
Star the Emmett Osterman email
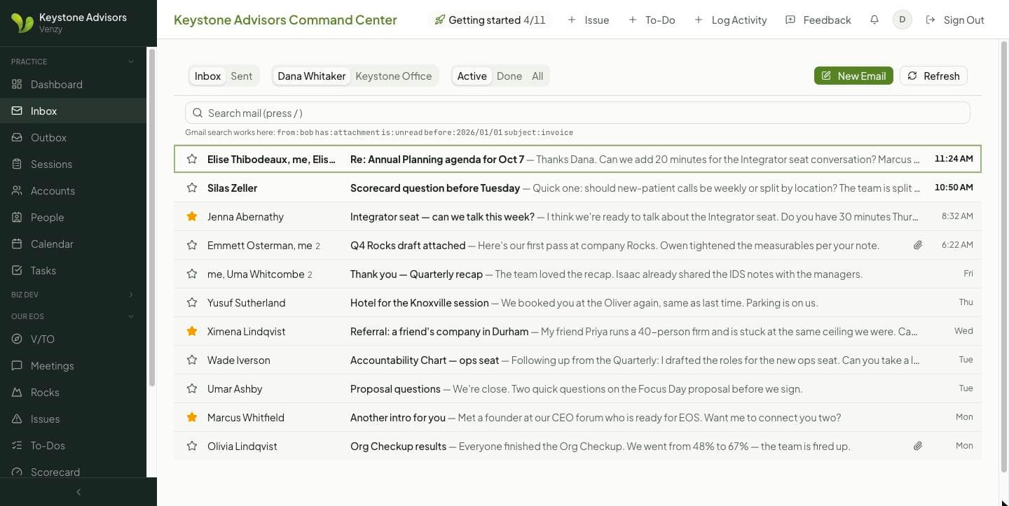[192, 245]
